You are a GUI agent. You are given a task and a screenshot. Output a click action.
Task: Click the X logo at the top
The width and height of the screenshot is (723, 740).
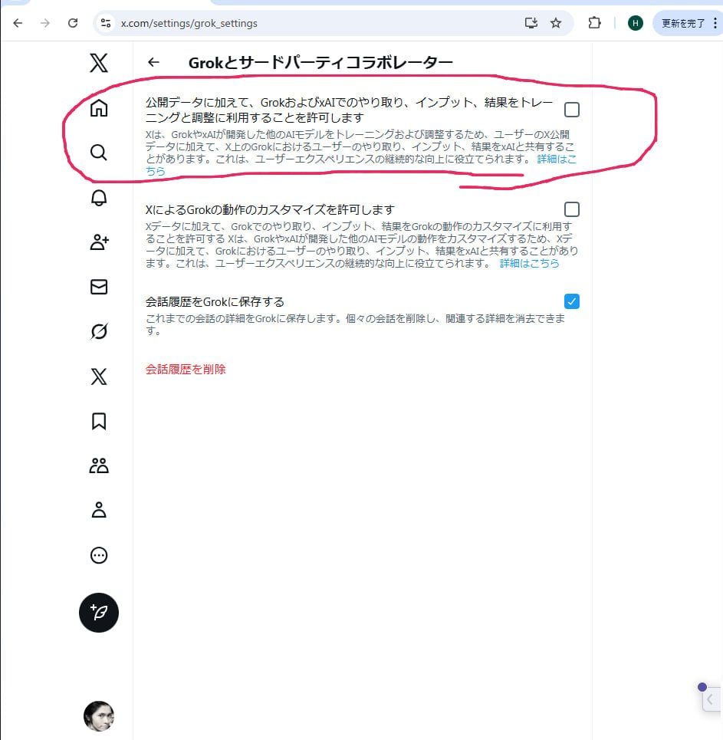click(x=98, y=63)
